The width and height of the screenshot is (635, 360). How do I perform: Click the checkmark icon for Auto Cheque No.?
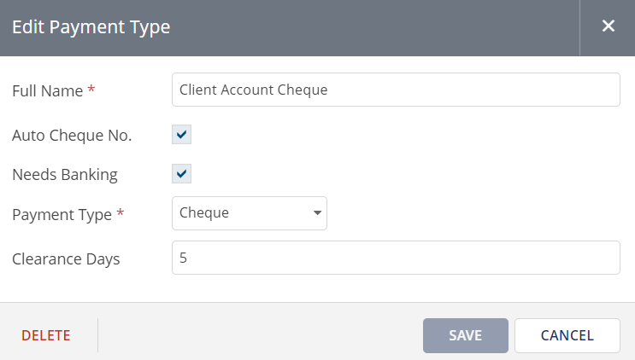point(181,135)
